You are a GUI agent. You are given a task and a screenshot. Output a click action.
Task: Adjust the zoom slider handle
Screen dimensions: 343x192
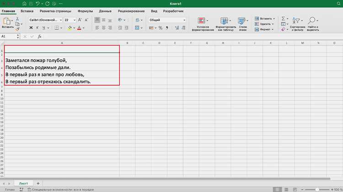click(317, 190)
